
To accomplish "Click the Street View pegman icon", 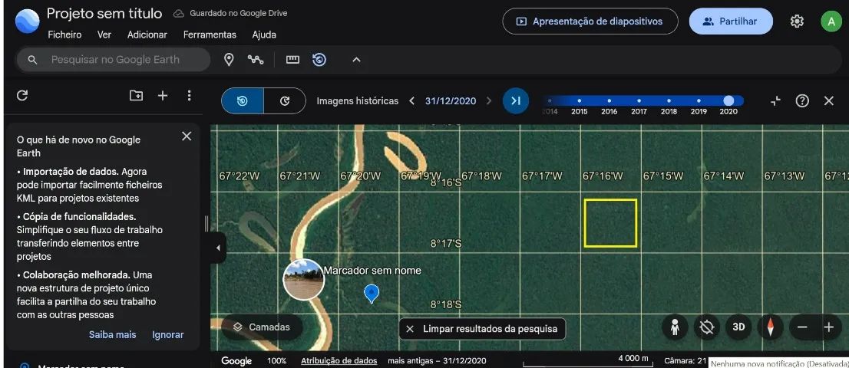I will pyautogui.click(x=675, y=327).
